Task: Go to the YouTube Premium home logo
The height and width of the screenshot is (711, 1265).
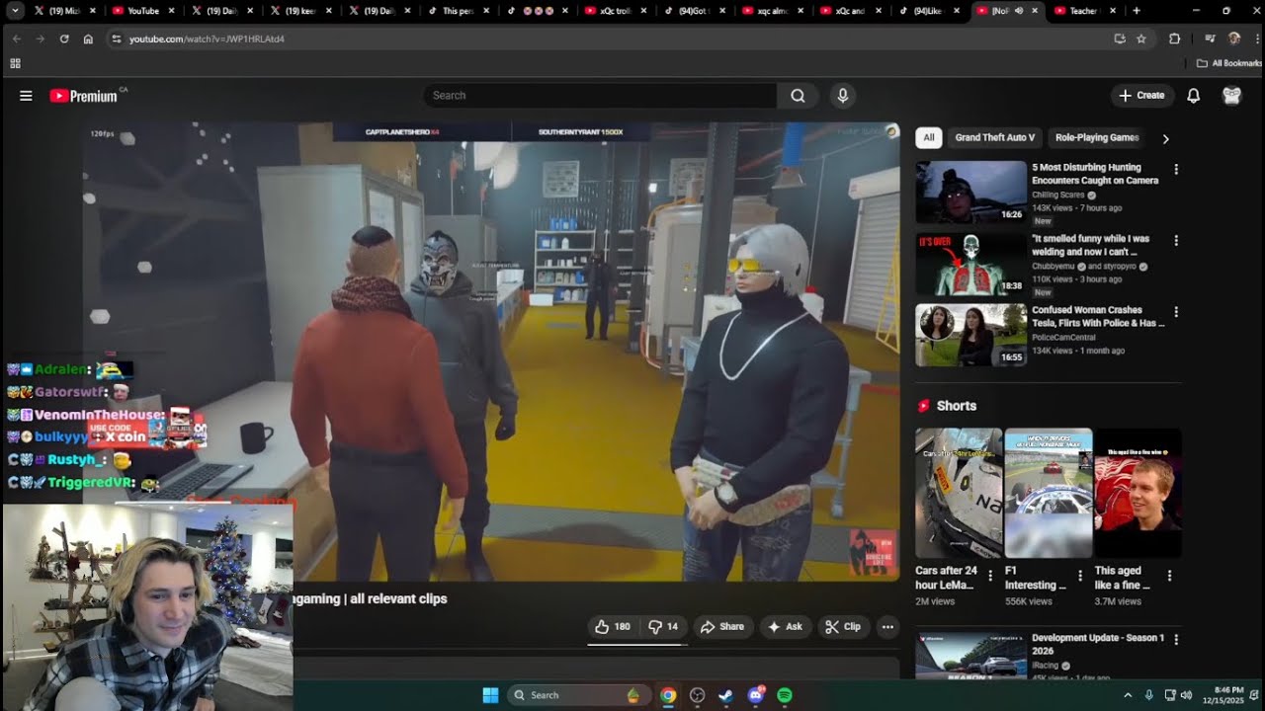Action: click(84, 96)
